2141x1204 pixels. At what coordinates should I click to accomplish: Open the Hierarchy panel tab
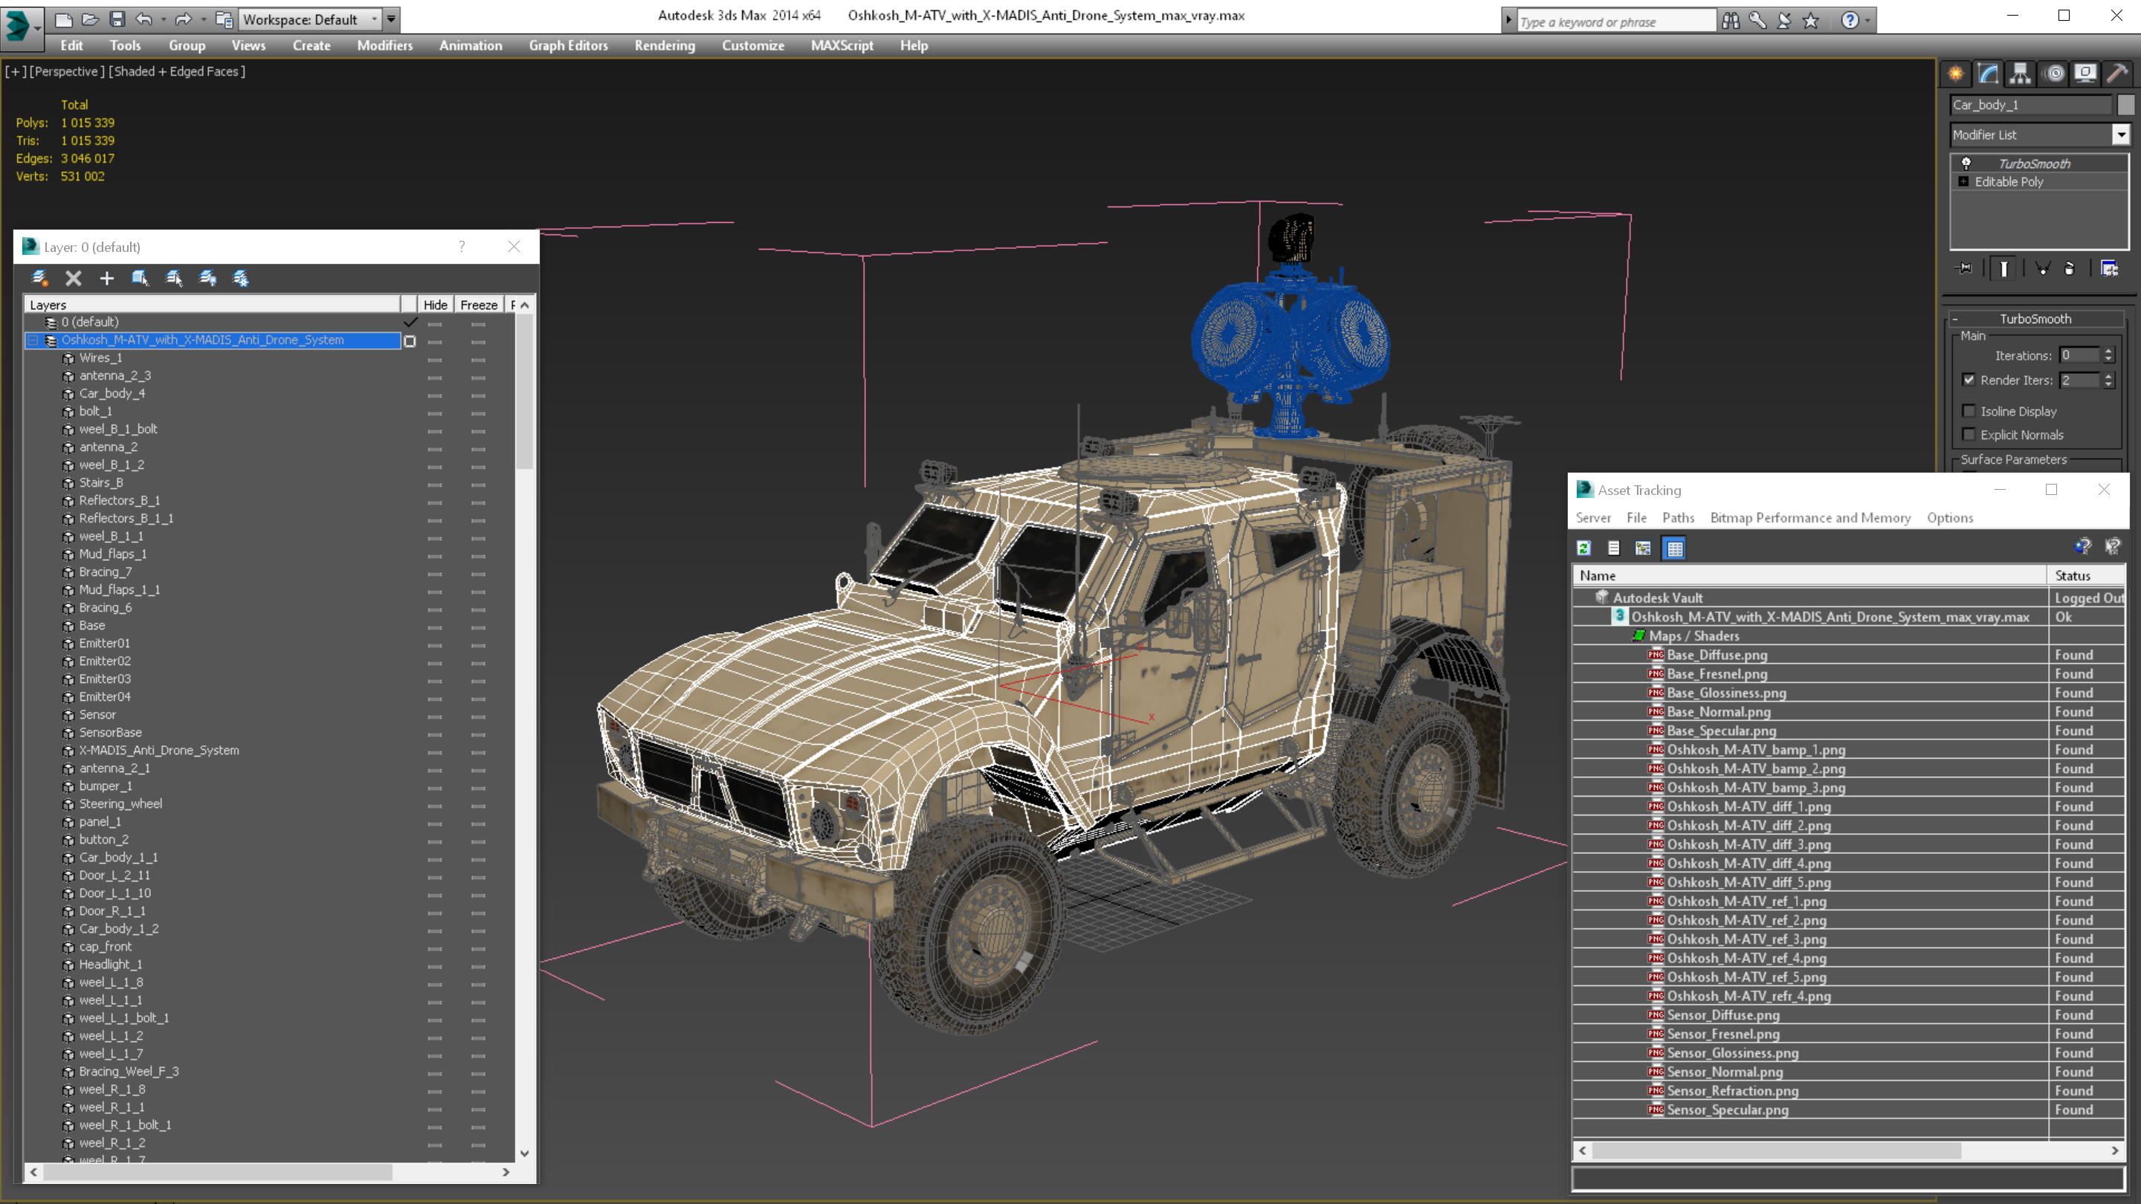tap(2021, 74)
